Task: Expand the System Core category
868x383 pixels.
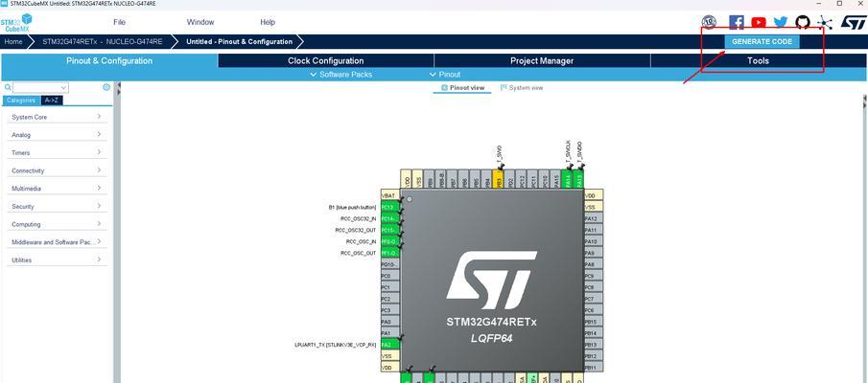Action: tap(57, 117)
